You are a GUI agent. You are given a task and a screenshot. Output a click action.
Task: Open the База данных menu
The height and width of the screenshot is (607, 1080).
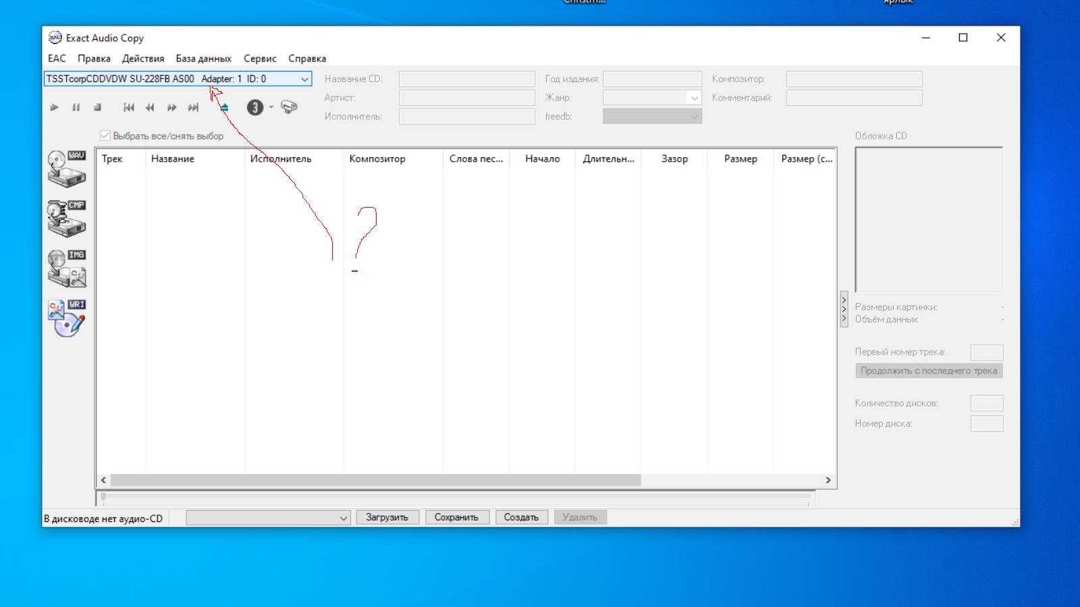click(204, 59)
